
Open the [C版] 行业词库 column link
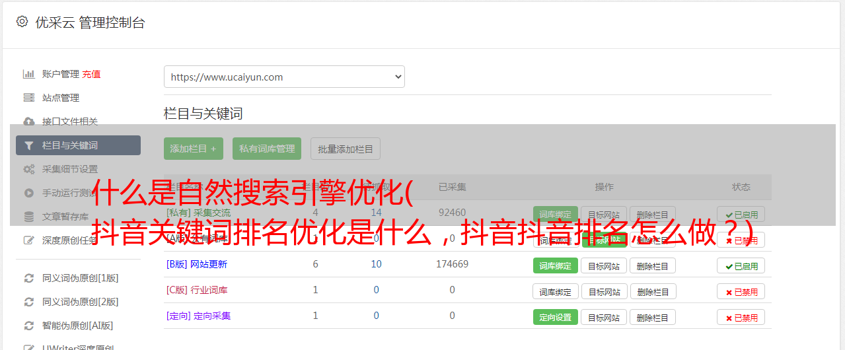[x=197, y=290]
